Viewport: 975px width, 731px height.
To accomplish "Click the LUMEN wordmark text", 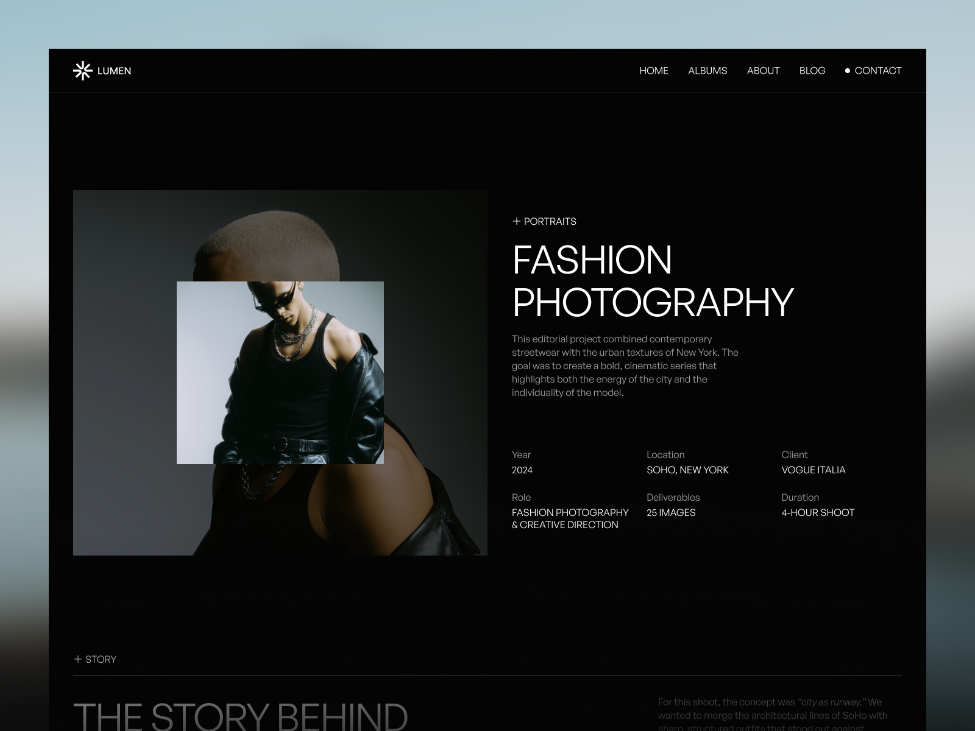I will pyautogui.click(x=115, y=71).
